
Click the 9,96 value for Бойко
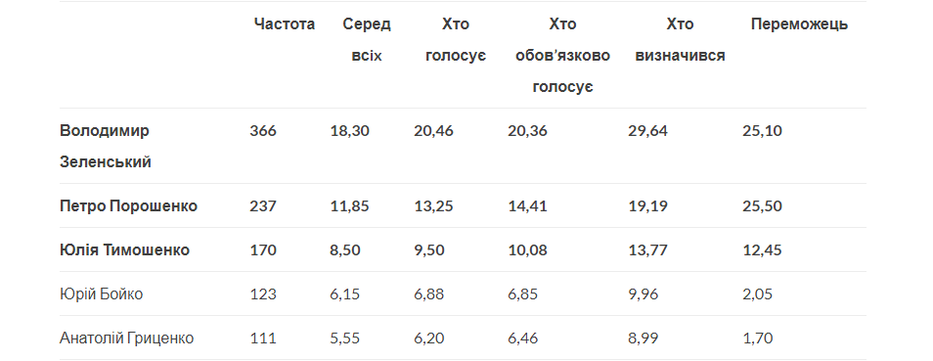click(x=644, y=293)
